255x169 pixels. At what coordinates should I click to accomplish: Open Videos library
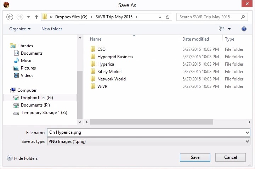24,76
